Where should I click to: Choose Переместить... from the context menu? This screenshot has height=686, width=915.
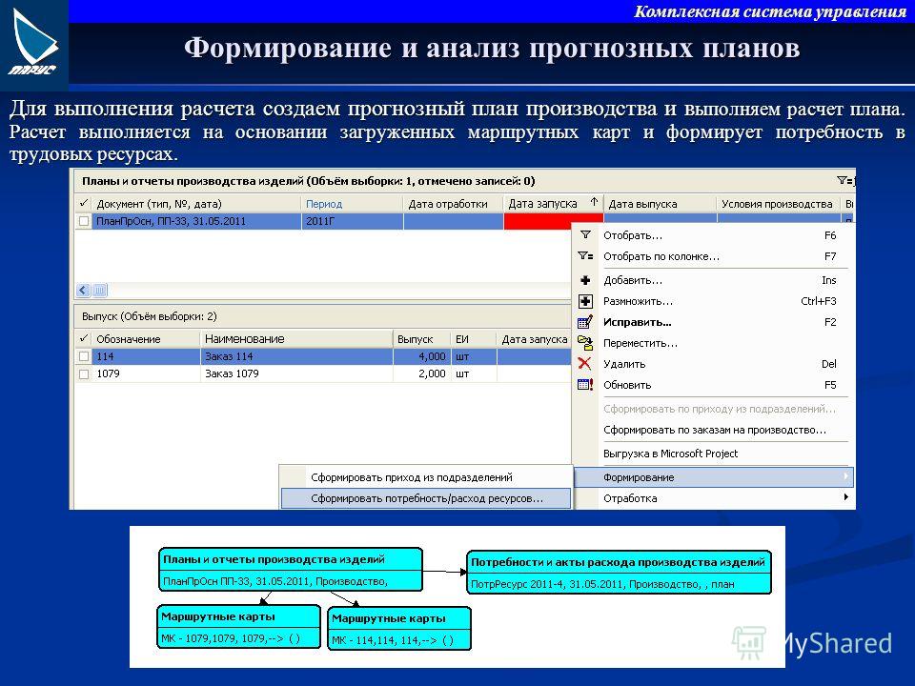(x=714, y=343)
